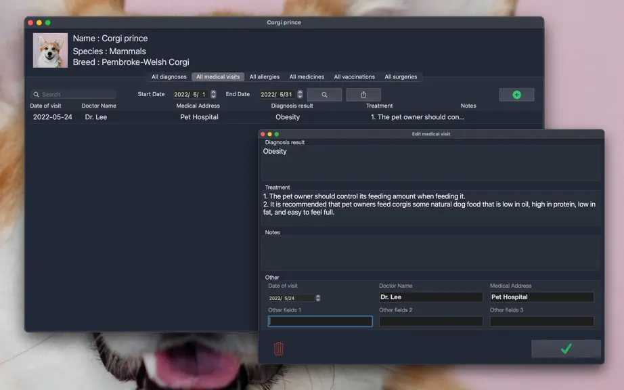The height and width of the screenshot is (390, 624).
Task: Click the End Date stepper arrows
Action: coord(300,94)
